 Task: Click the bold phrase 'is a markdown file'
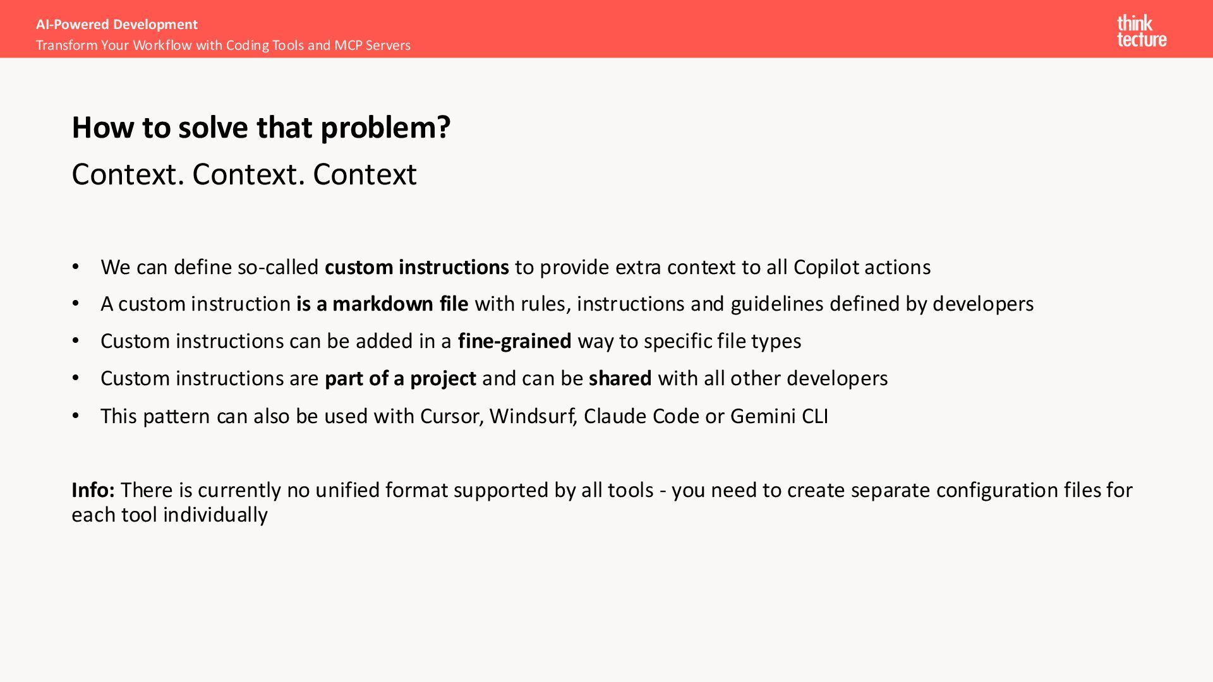(382, 304)
